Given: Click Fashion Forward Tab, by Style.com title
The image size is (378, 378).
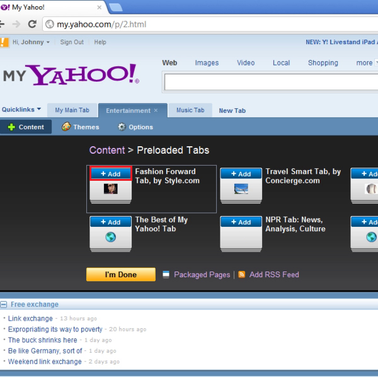Looking at the screenshot, I should pos(168,176).
